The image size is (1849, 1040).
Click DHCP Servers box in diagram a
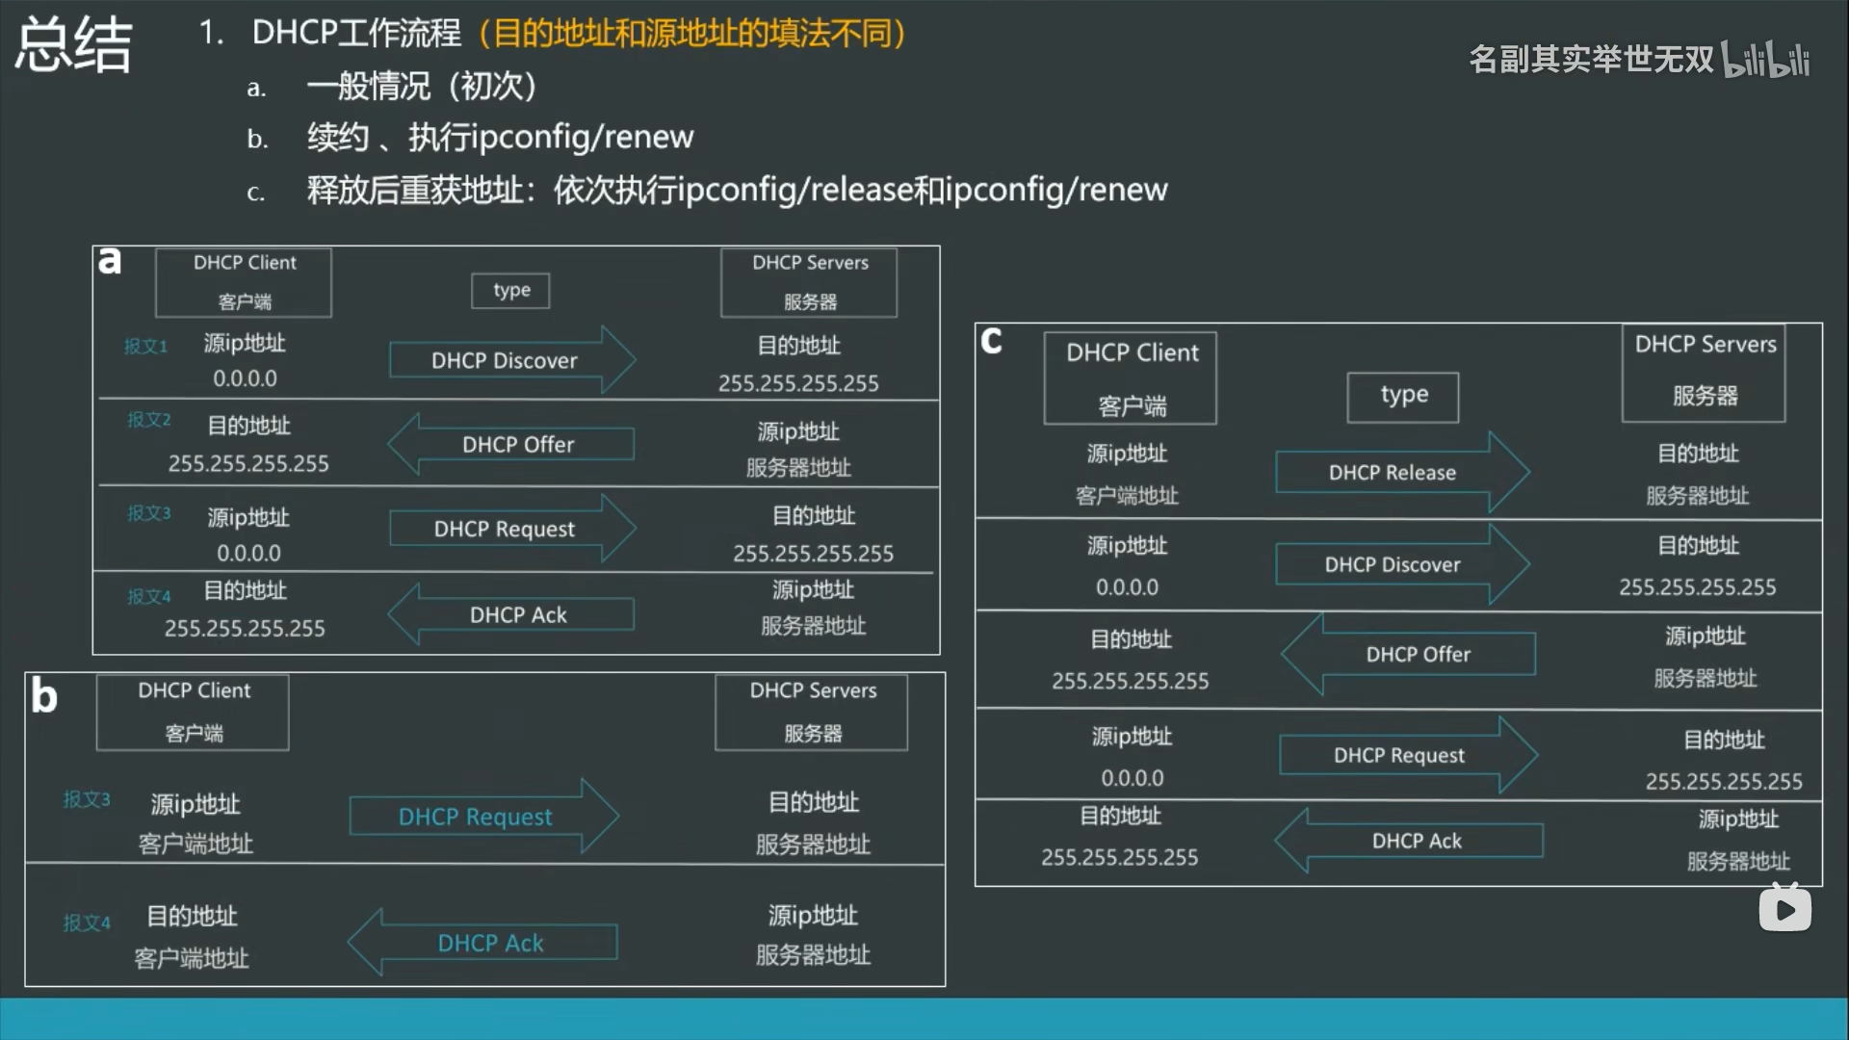click(809, 281)
